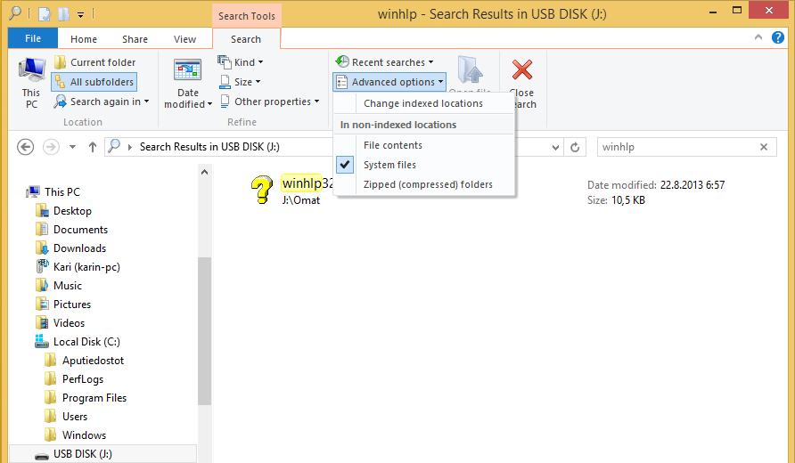Switch to the Share ribbon tab
This screenshot has height=463, width=795.
coord(135,39)
